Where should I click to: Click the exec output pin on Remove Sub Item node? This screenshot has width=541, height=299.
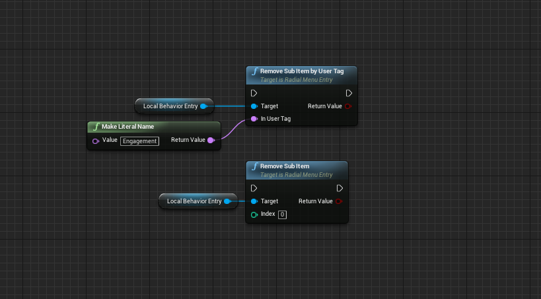340,188
